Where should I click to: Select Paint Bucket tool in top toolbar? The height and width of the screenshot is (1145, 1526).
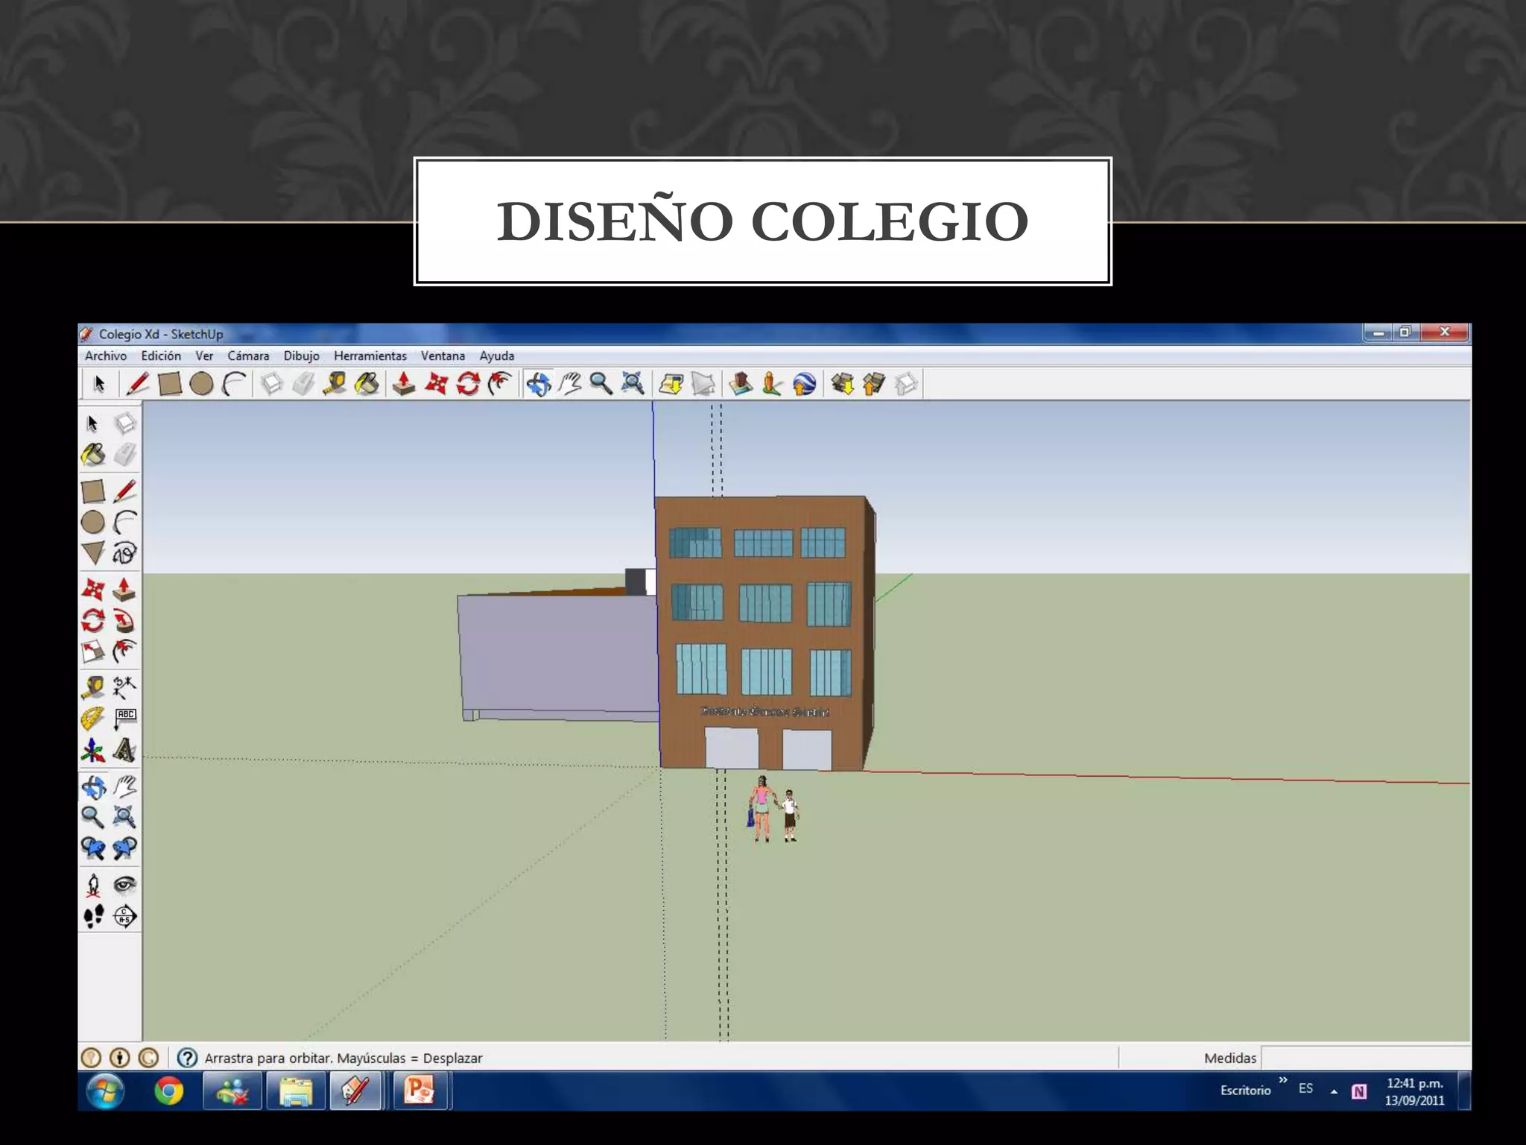coord(367,384)
